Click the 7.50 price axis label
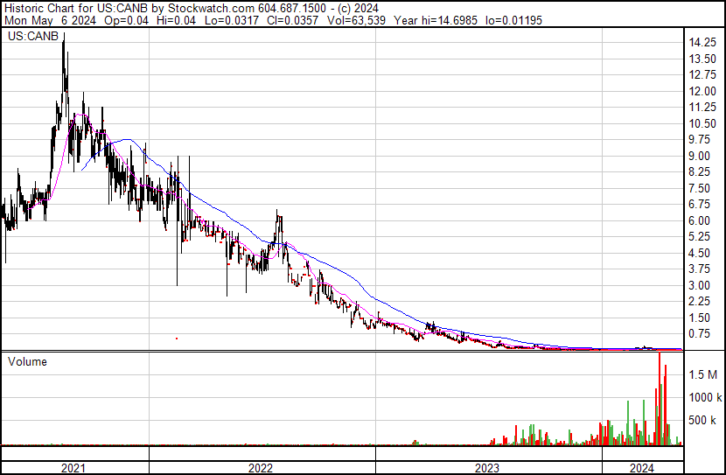The height and width of the screenshot is (475, 726). [x=699, y=188]
